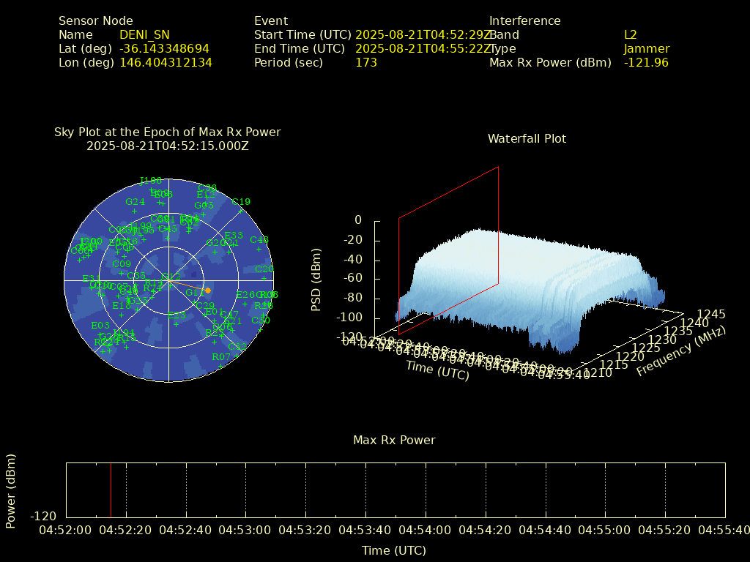The width and height of the screenshot is (750, 562).
Task: Select satellite C20 marker on the right edge
Action: [264, 278]
